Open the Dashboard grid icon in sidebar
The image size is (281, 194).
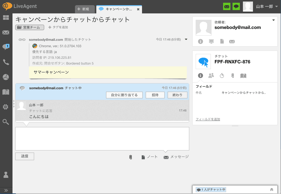(x=6, y=18)
